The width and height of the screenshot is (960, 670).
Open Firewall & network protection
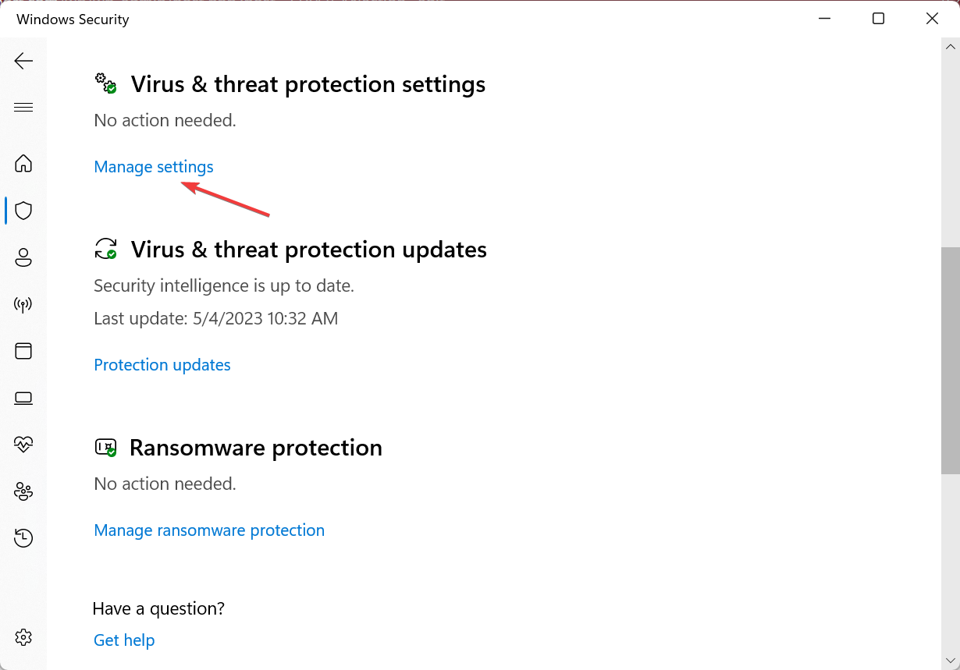tap(23, 304)
